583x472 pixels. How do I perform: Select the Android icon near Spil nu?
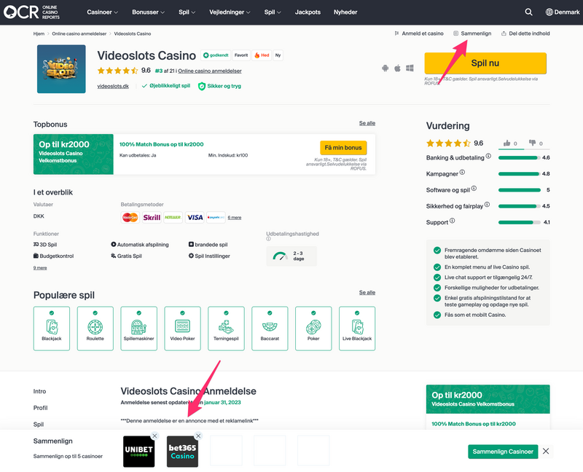tap(386, 67)
